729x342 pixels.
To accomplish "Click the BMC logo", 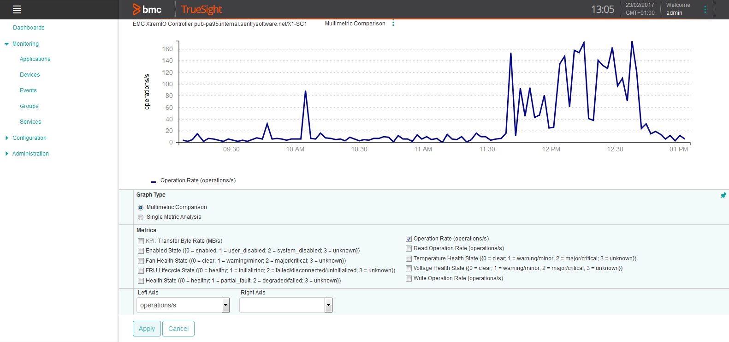I will [147, 9].
